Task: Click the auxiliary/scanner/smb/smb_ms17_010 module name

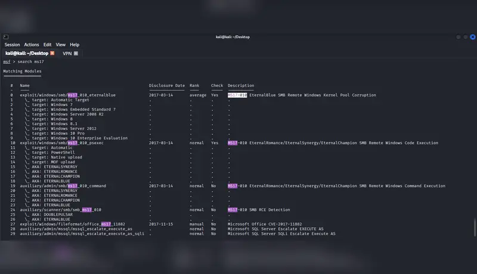Action: click(61, 210)
